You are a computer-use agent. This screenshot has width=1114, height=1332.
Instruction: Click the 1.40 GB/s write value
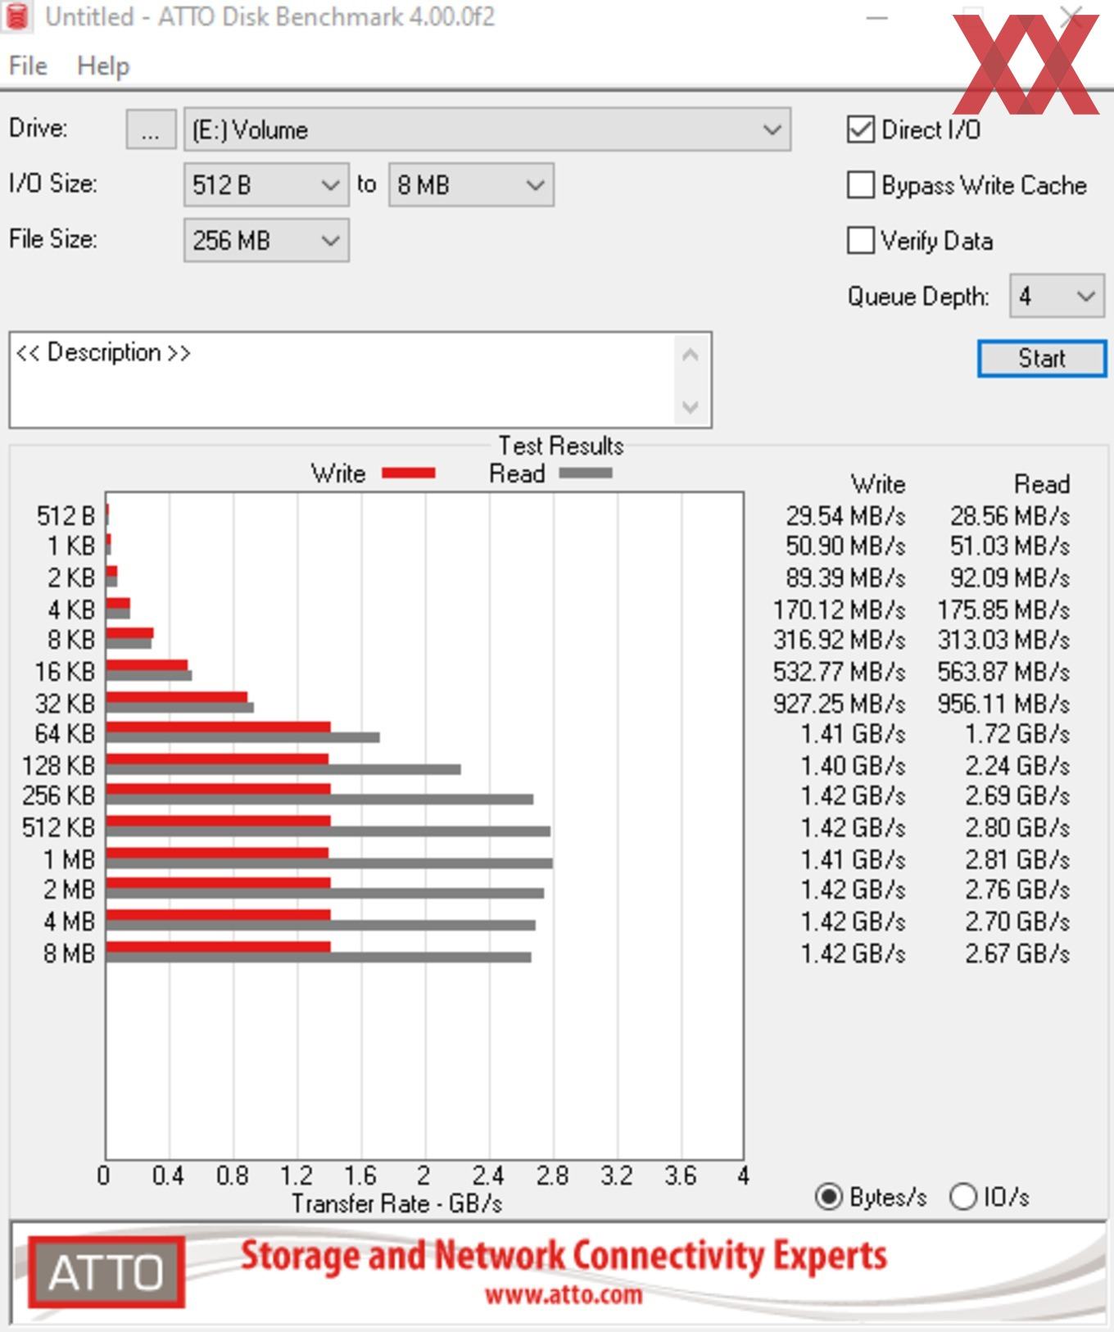point(853,765)
